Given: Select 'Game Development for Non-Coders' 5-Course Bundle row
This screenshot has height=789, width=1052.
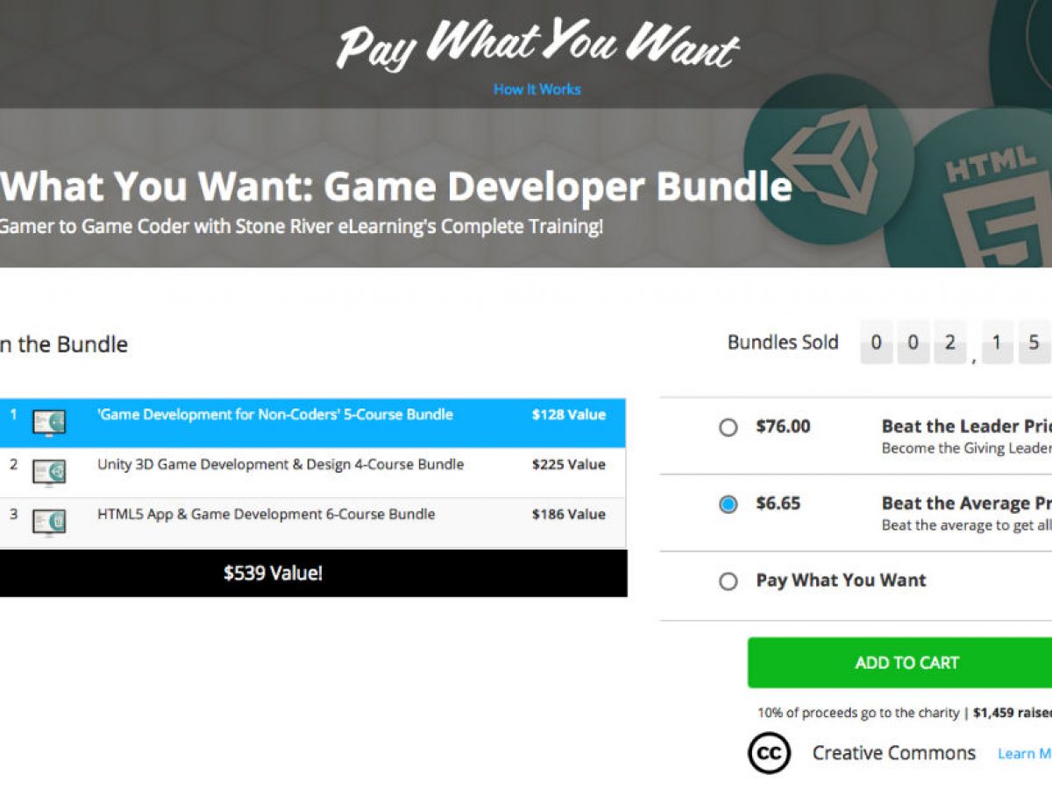Looking at the screenshot, I should click(313, 423).
